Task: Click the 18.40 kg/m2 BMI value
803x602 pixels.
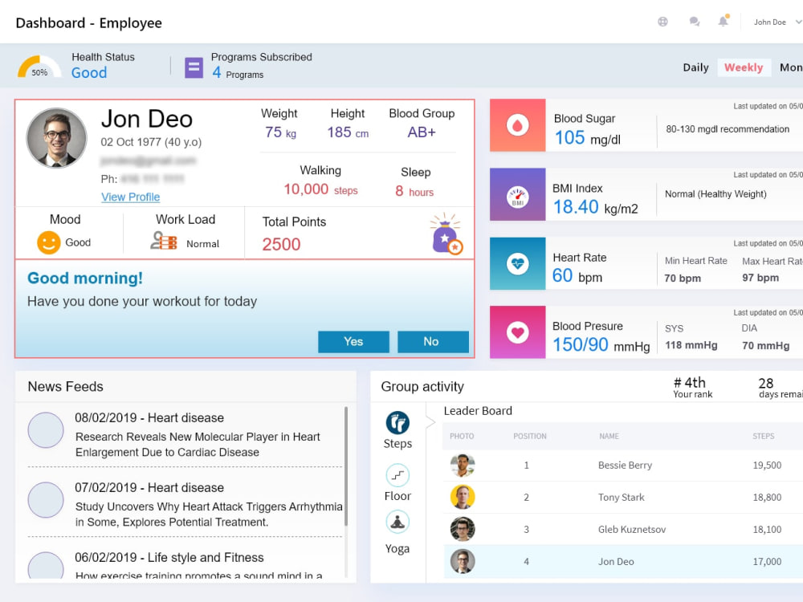Action: 596,207
